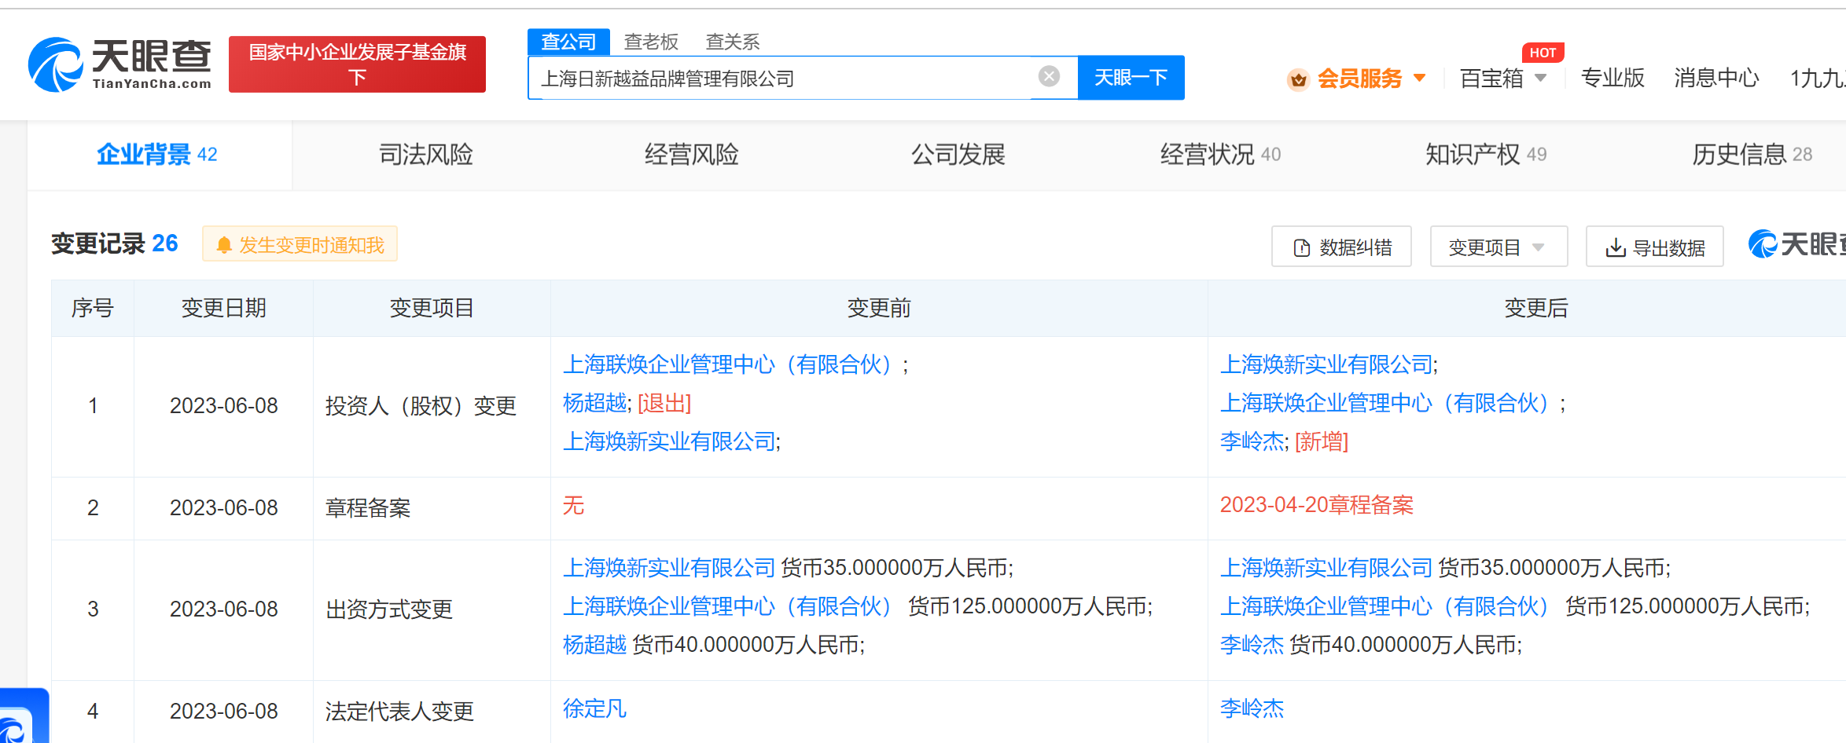Viewport: 1846px width, 743px height.
Task: Click the 数据纠错 button
Action: pyautogui.click(x=1341, y=247)
